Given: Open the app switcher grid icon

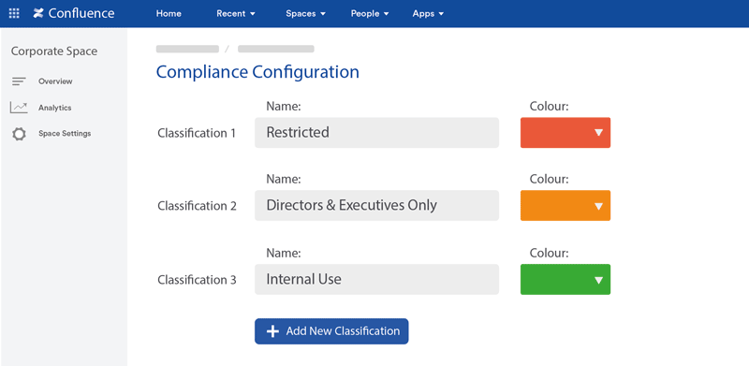Looking at the screenshot, I should 14,13.
